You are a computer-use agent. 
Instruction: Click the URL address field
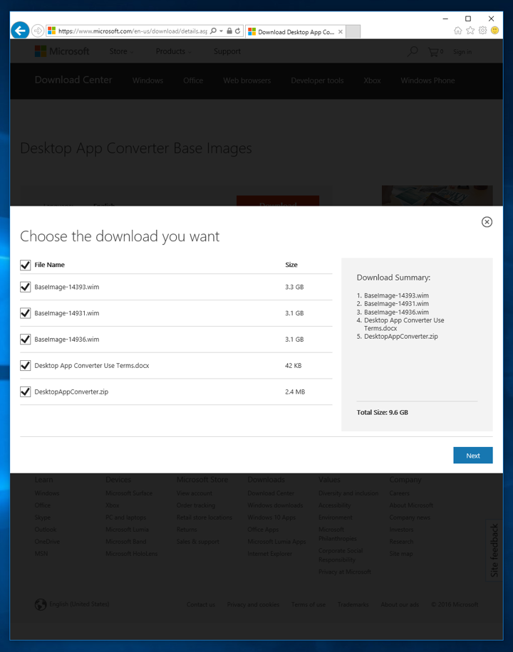(133, 31)
